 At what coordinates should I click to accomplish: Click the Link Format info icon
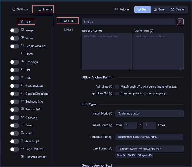coord(110,149)
